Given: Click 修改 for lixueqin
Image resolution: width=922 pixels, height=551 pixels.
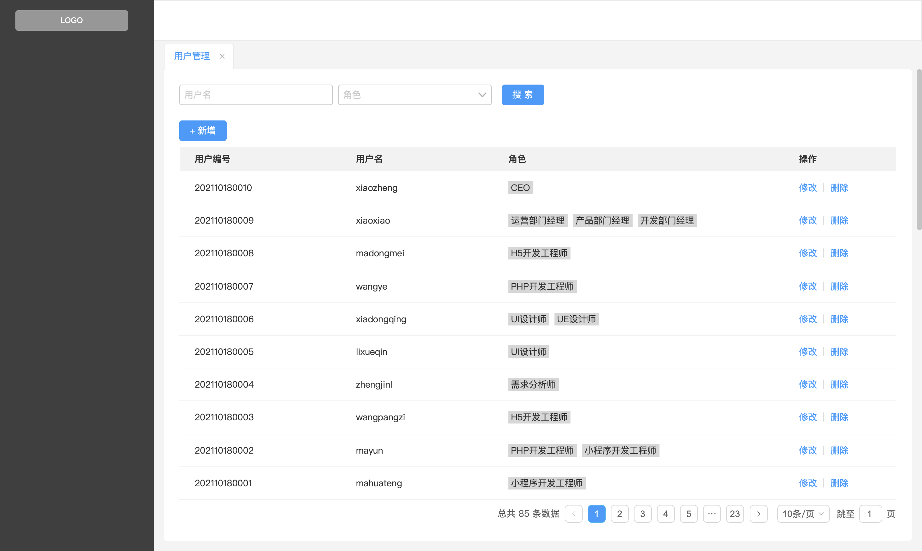Looking at the screenshot, I should click(808, 352).
